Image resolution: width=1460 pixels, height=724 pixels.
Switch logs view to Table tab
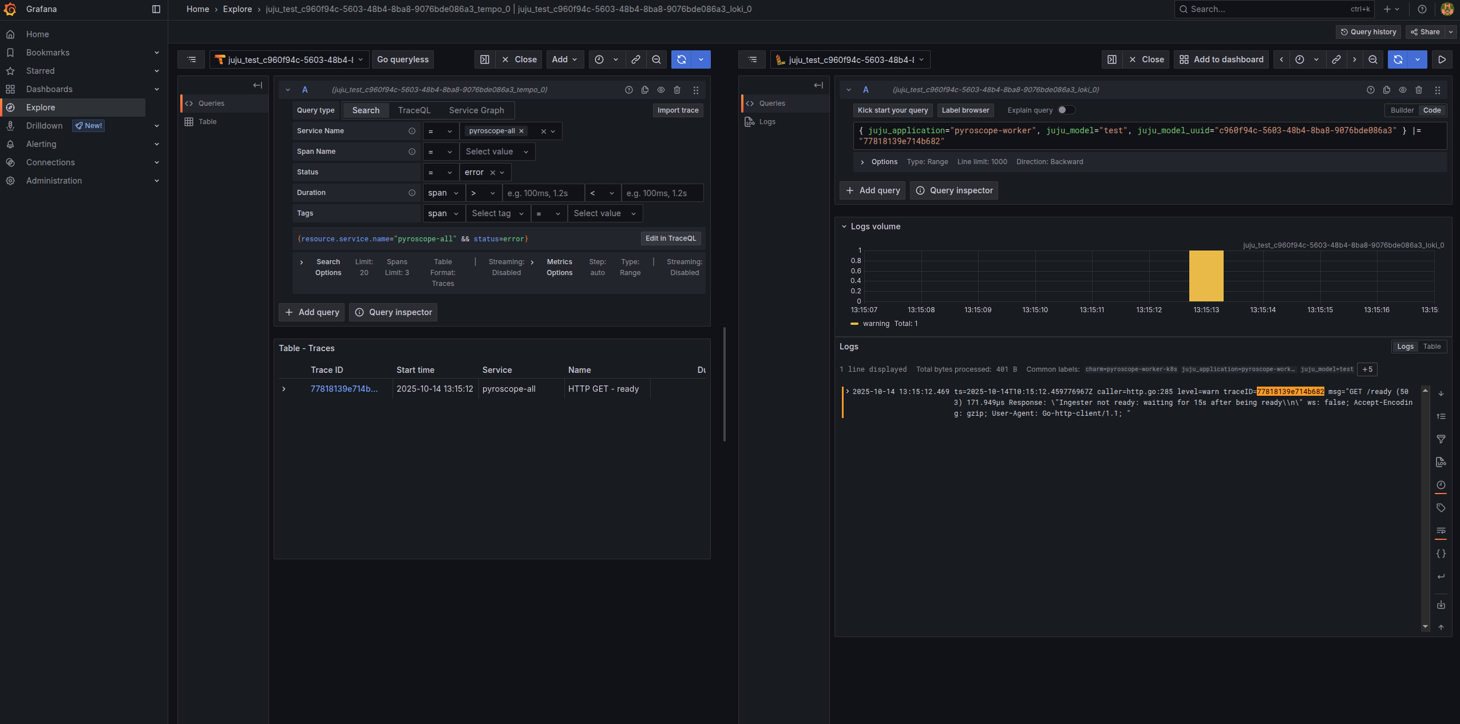(1431, 347)
